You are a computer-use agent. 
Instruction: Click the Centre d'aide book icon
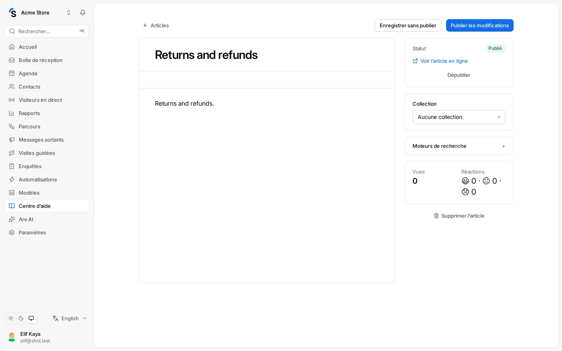pos(12,206)
